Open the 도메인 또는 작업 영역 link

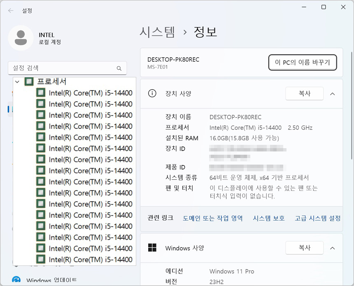point(213,218)
